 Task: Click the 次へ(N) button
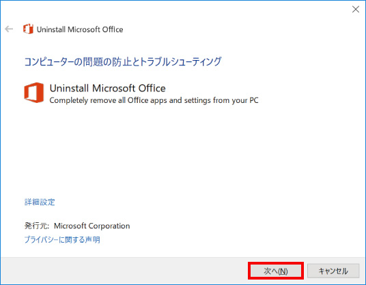(x=276, y=271)
